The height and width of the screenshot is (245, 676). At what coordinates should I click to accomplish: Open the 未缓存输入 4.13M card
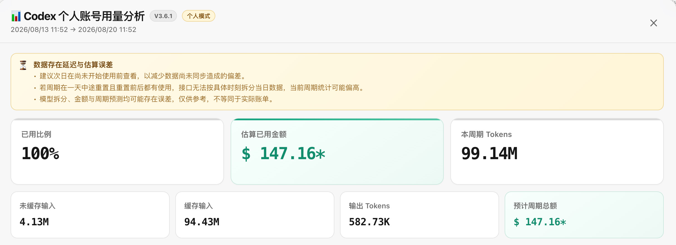[x=90, y=215]
